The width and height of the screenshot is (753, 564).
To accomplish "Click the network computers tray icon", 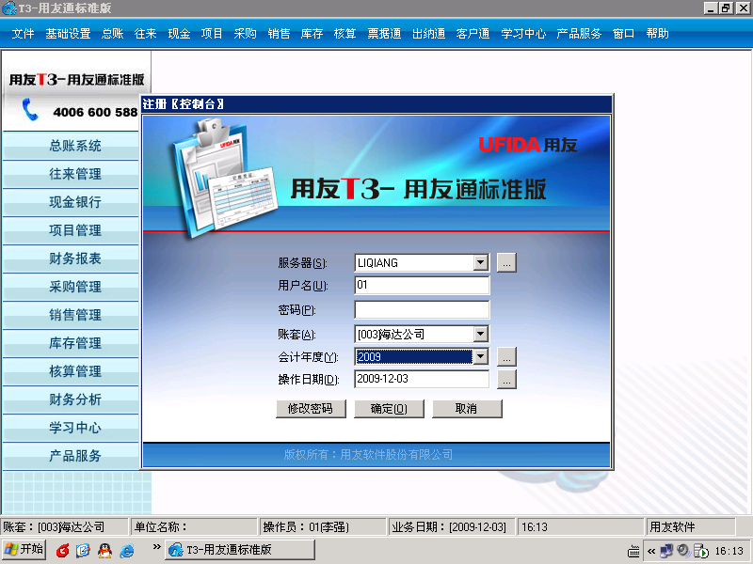I will point(666,551).
